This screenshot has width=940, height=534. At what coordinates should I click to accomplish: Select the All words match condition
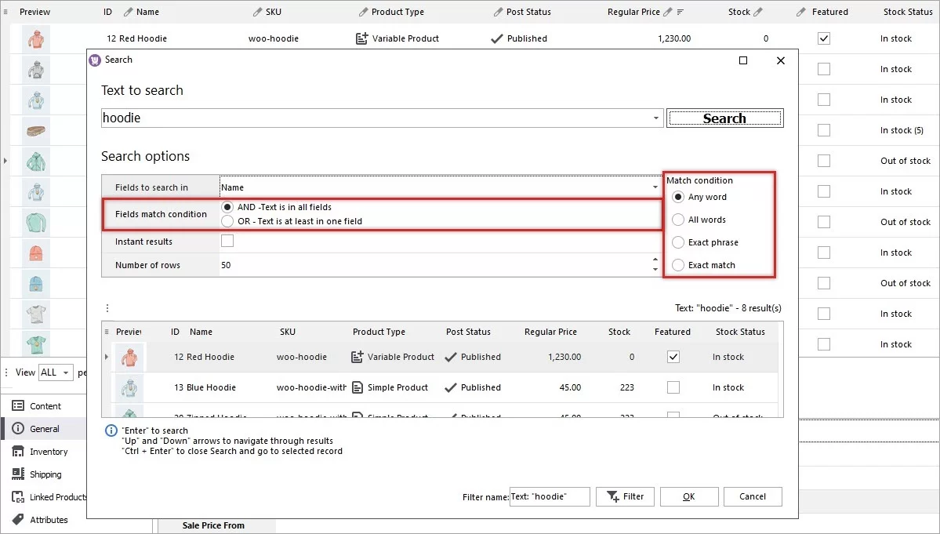(x=677, y=220)
